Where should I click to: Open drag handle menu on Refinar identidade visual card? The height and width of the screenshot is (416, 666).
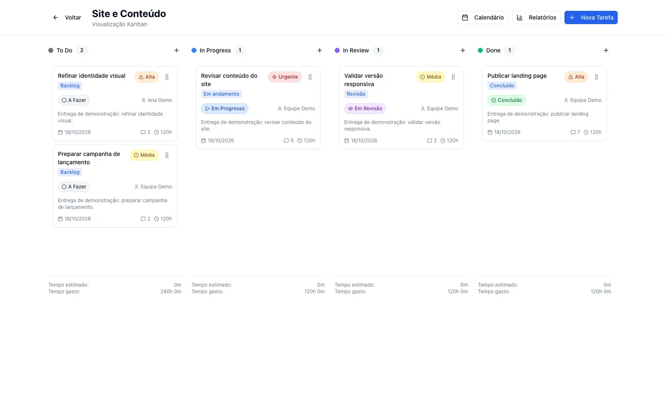(x=167, y=77)
